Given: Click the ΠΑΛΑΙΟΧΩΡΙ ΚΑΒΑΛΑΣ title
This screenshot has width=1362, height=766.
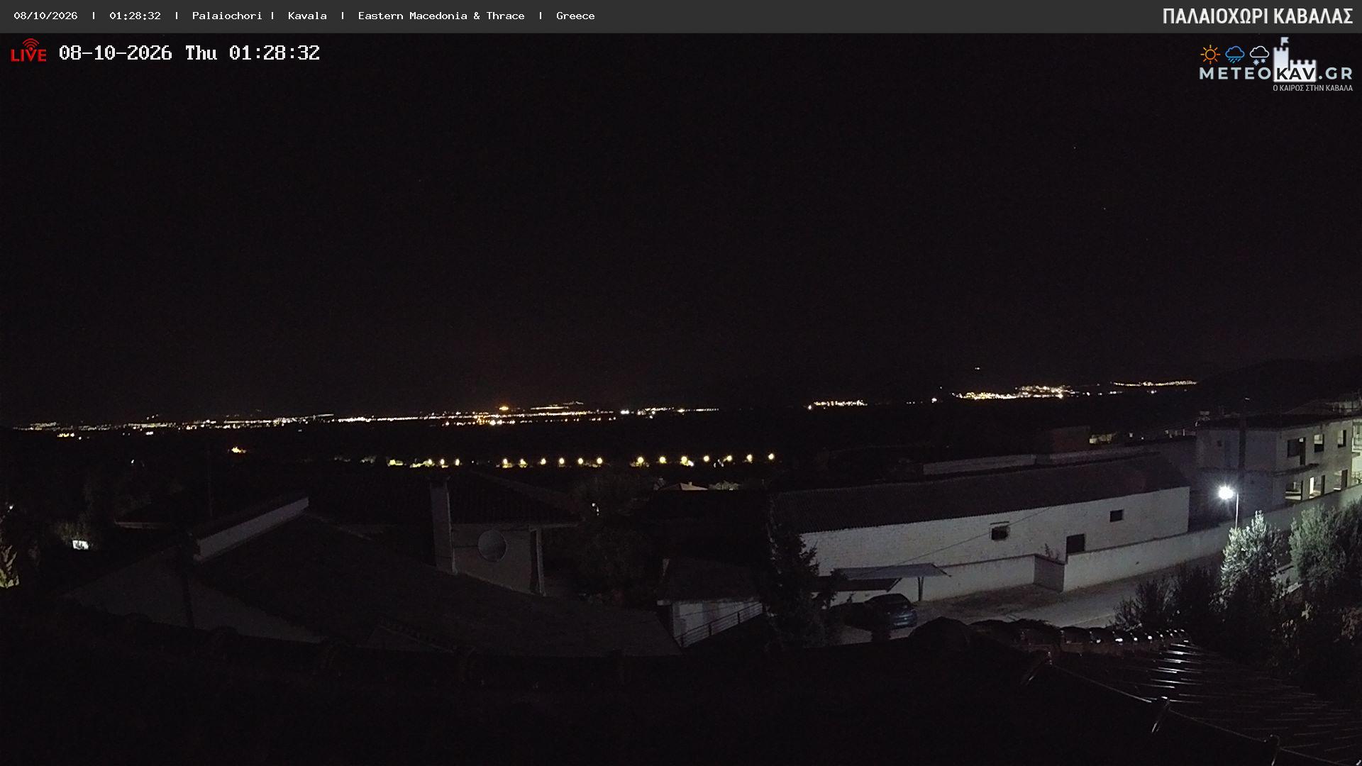Looking at the screenshot, I should coord(1257,16).
